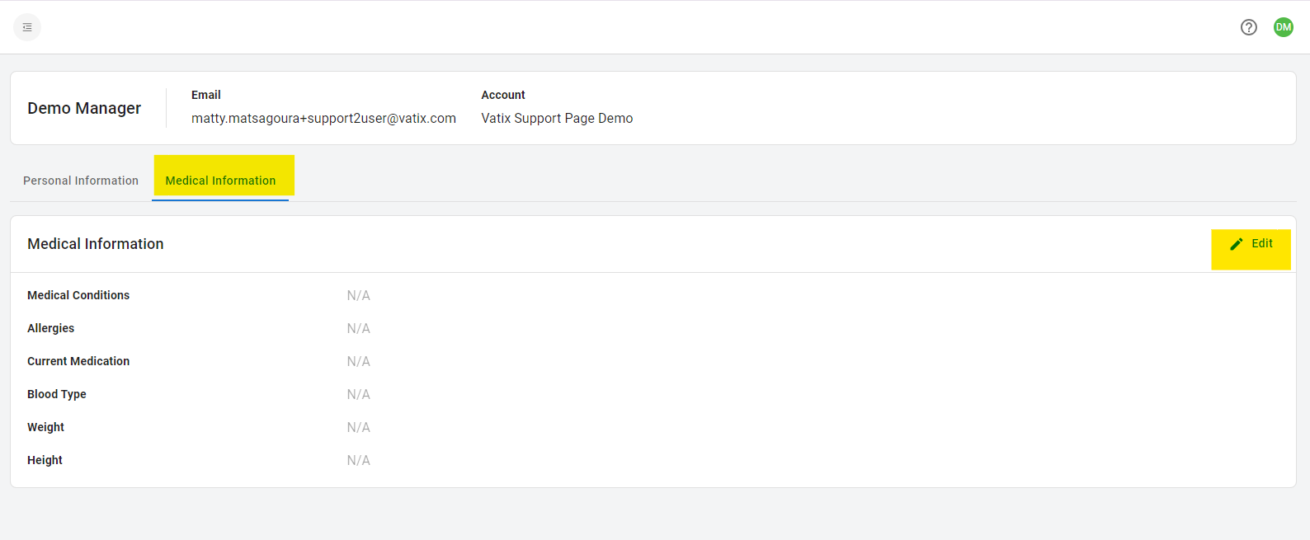
Task: Click the Current Medication label
Action: tap(78, 361)
